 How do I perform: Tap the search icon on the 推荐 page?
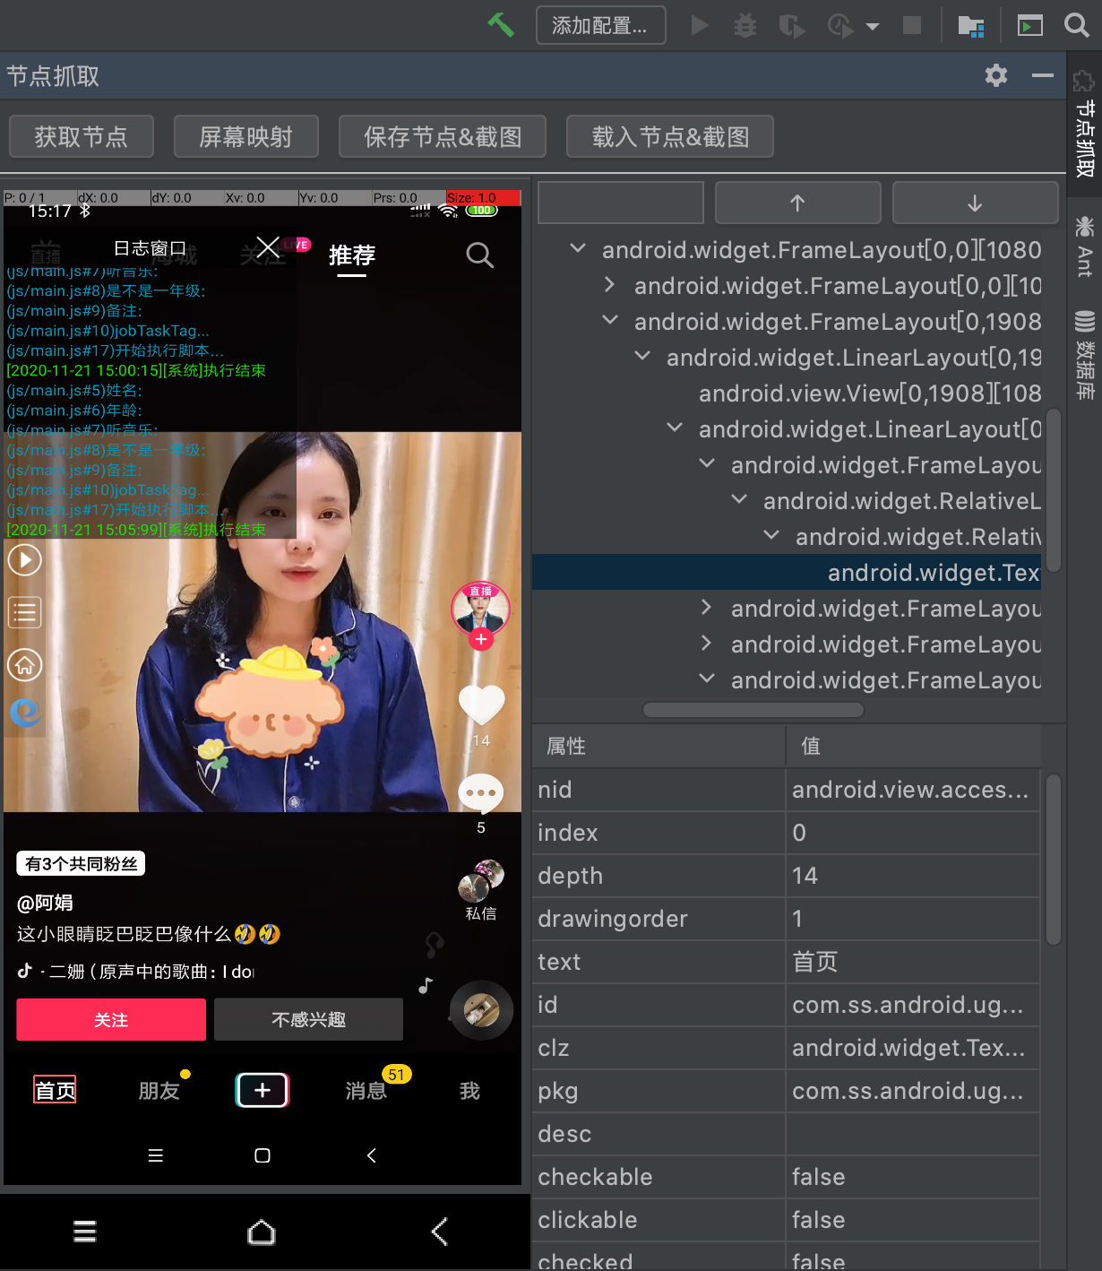click(479, 255)
